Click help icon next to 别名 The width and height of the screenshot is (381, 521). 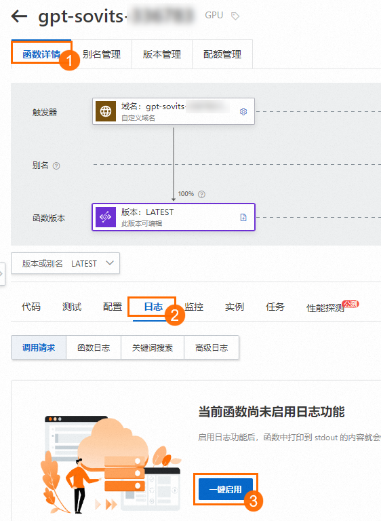56,166
